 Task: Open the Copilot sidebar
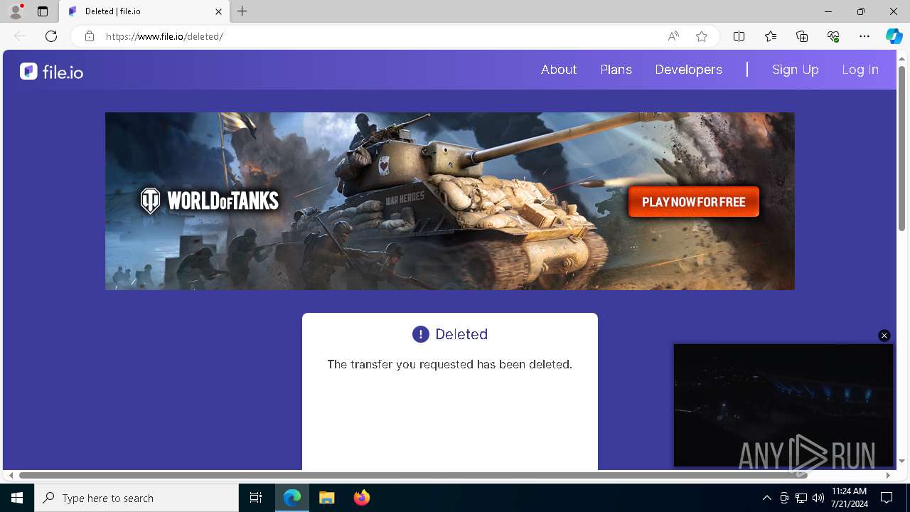[894, 36]
